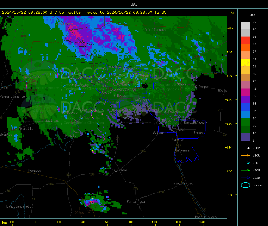
Task: Select the light gray 70–80 dBZ swatch
Action: [245, 26]
